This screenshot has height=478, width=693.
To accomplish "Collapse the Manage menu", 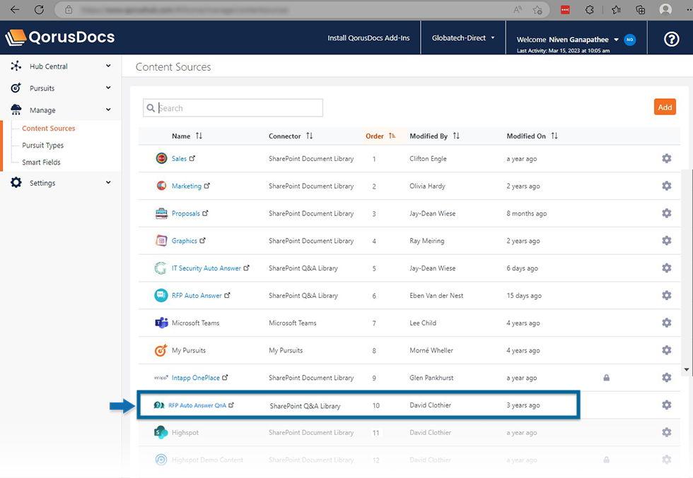I will pyautogui.click(x=61, y=110).
